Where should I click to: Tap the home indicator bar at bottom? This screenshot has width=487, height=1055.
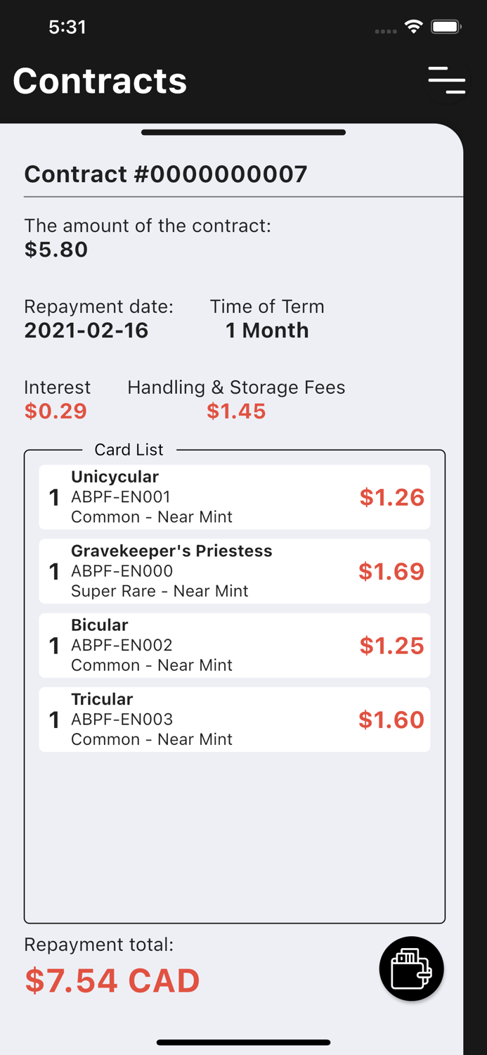[x=243, y=1042]
